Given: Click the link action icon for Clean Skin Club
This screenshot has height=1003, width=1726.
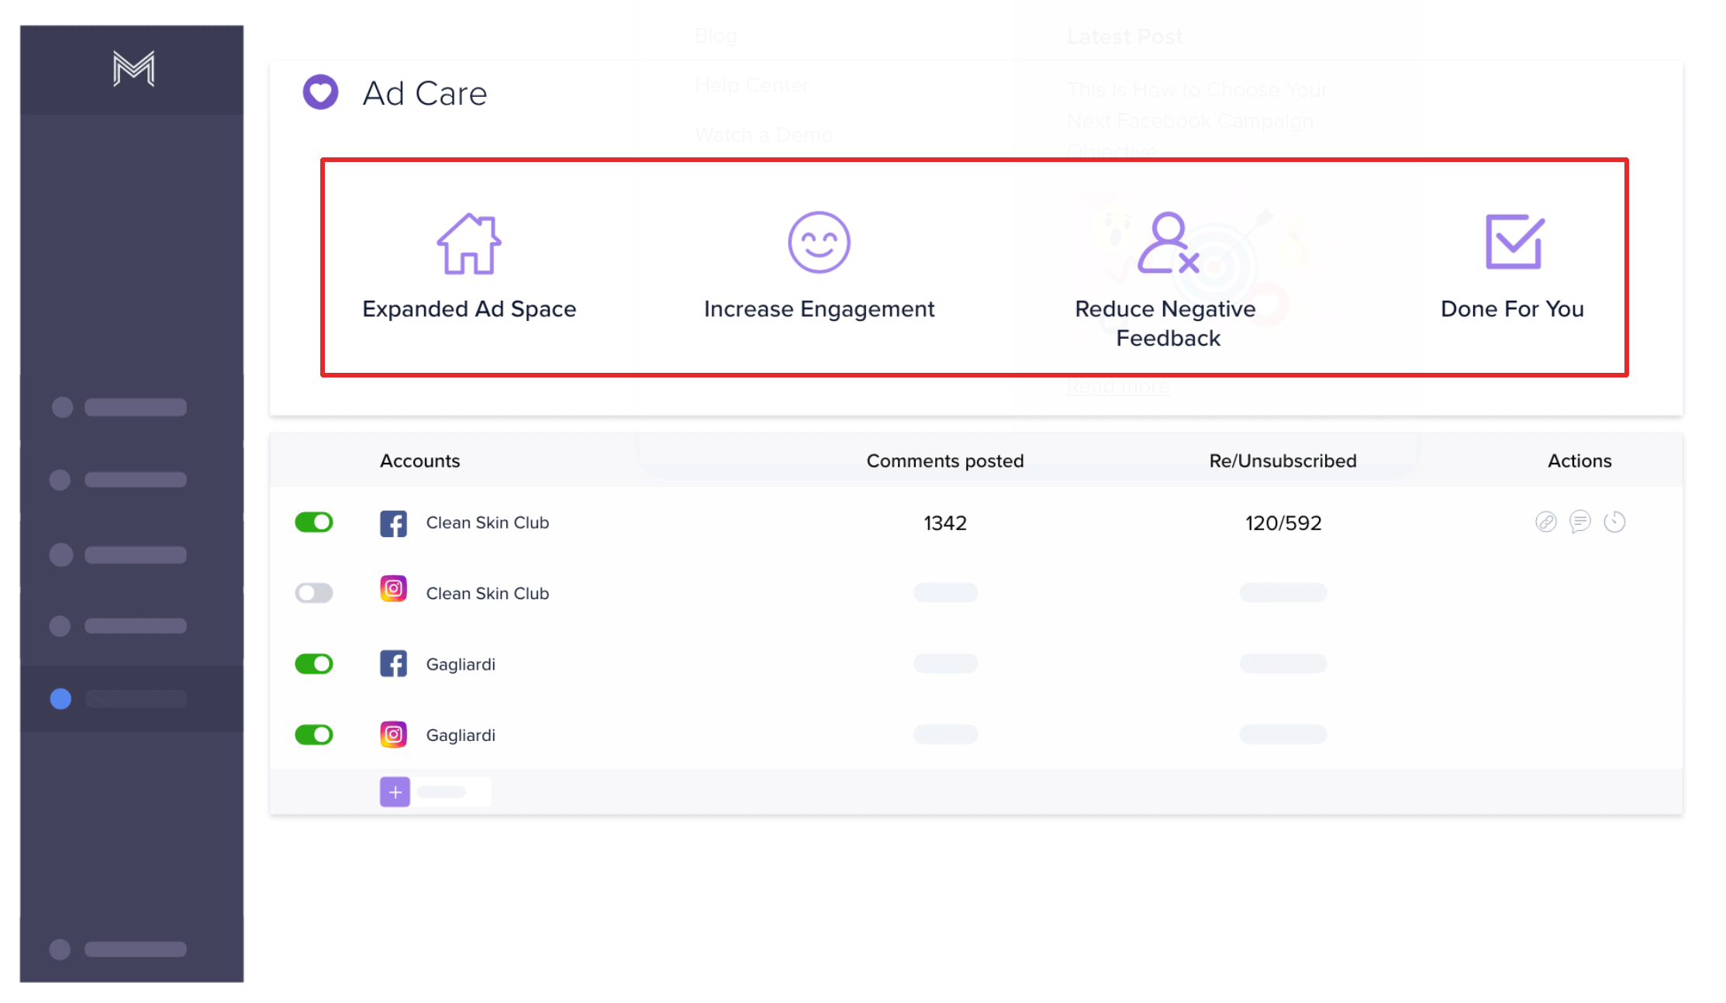Looking at the screenshot, I should pos(1545,522).
